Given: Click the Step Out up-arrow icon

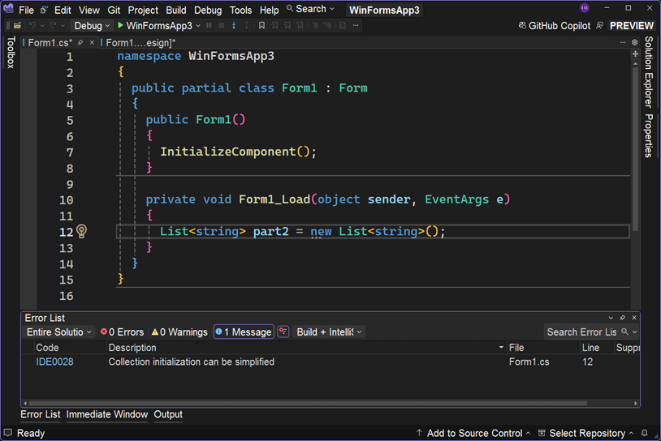Looking at the screenshot, I should pyautogui.click(x=247, y=26).
